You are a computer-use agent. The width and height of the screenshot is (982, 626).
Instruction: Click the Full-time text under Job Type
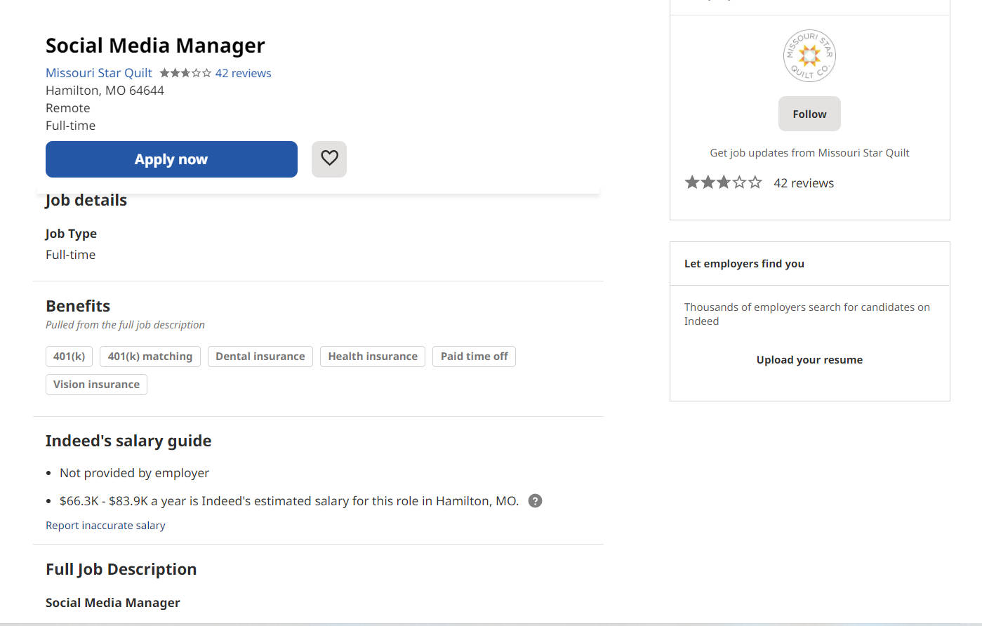70,255
